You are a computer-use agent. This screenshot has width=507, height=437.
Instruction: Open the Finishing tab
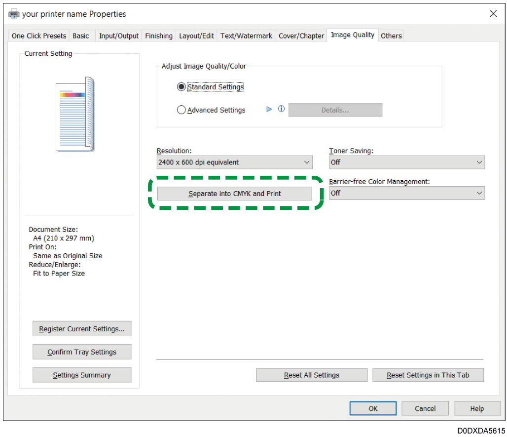(159, 36)
